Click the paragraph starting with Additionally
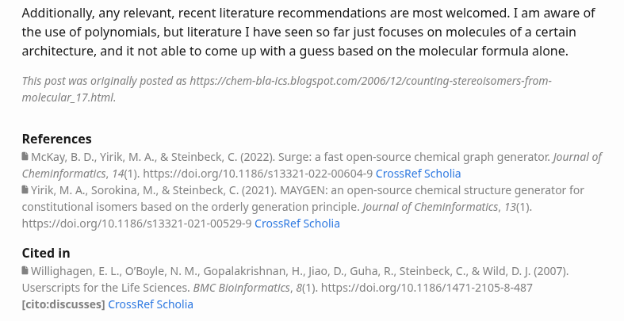624x321 pixels. 308,32
